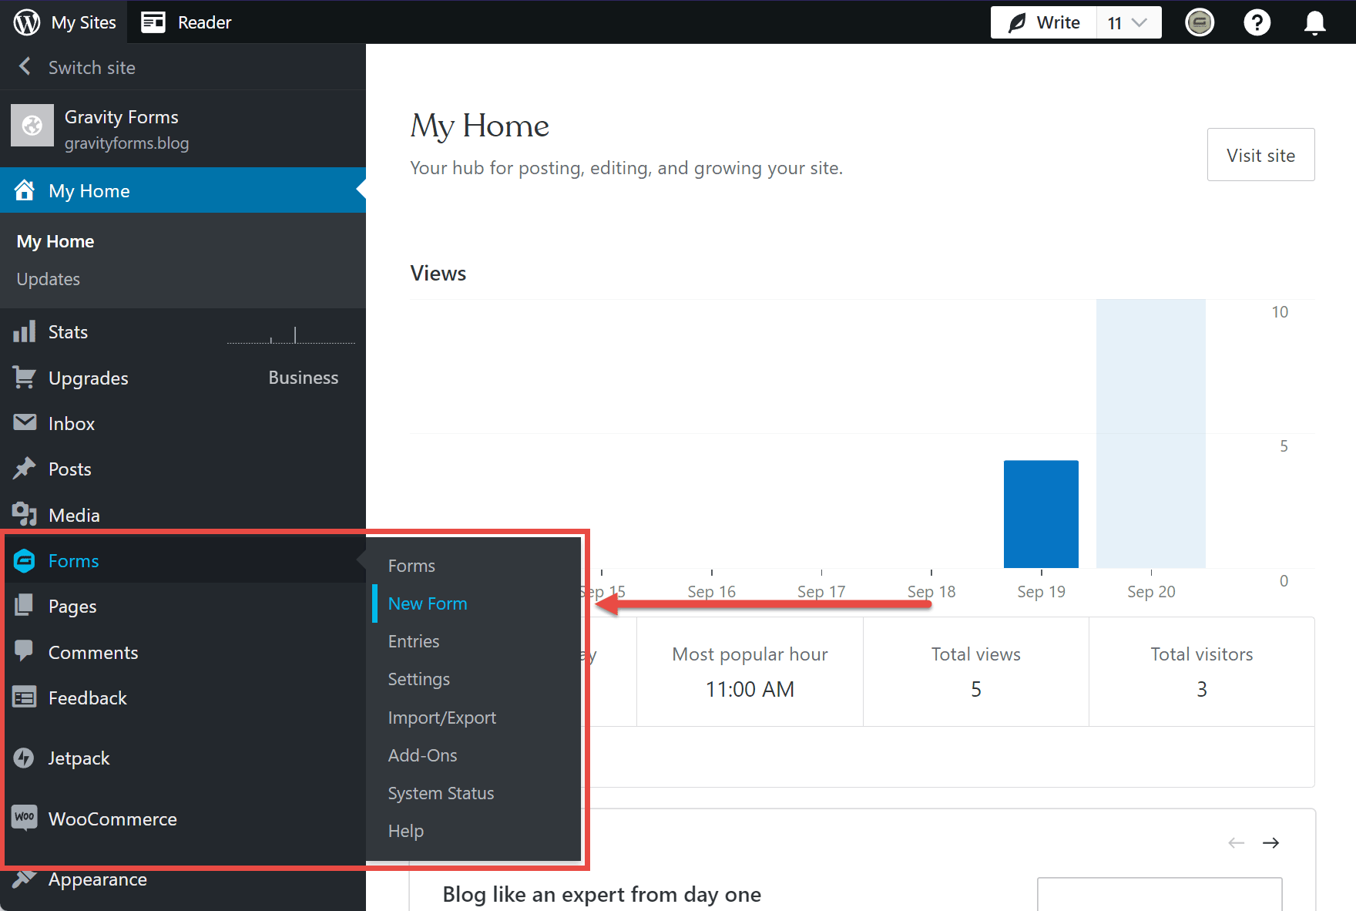Open Help in Forms submenu
Viewport: 1356px width, 911px height.
406,831
